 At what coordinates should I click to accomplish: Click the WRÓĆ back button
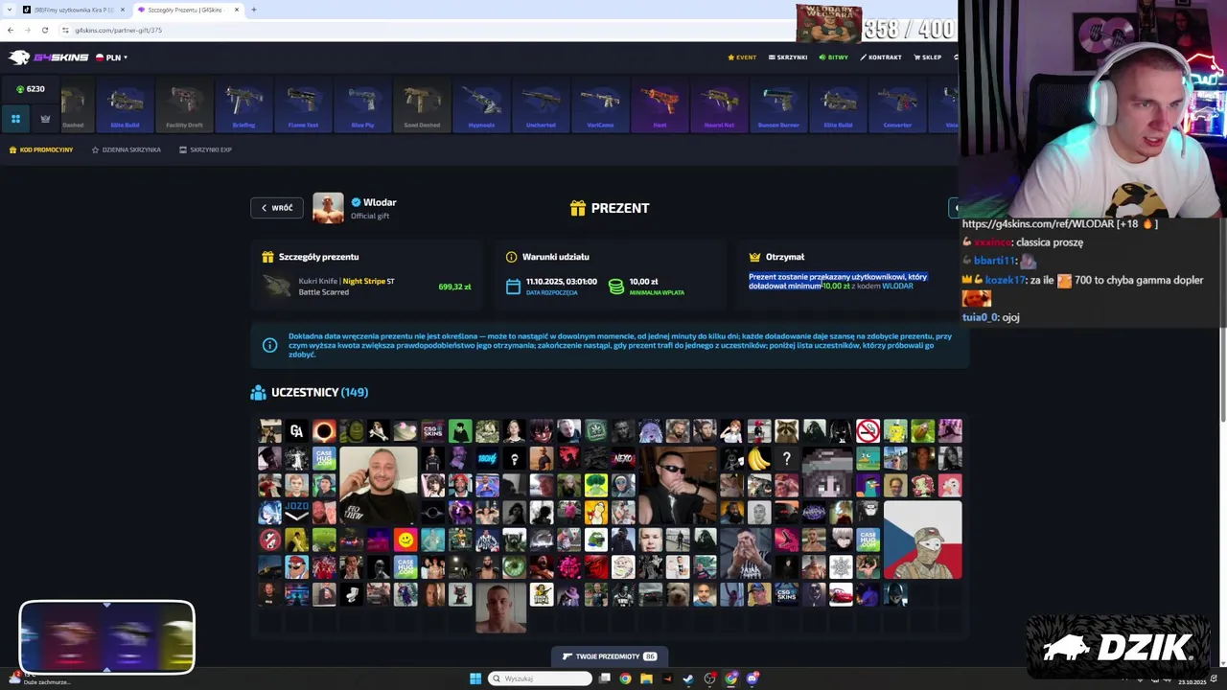point(277,208)
